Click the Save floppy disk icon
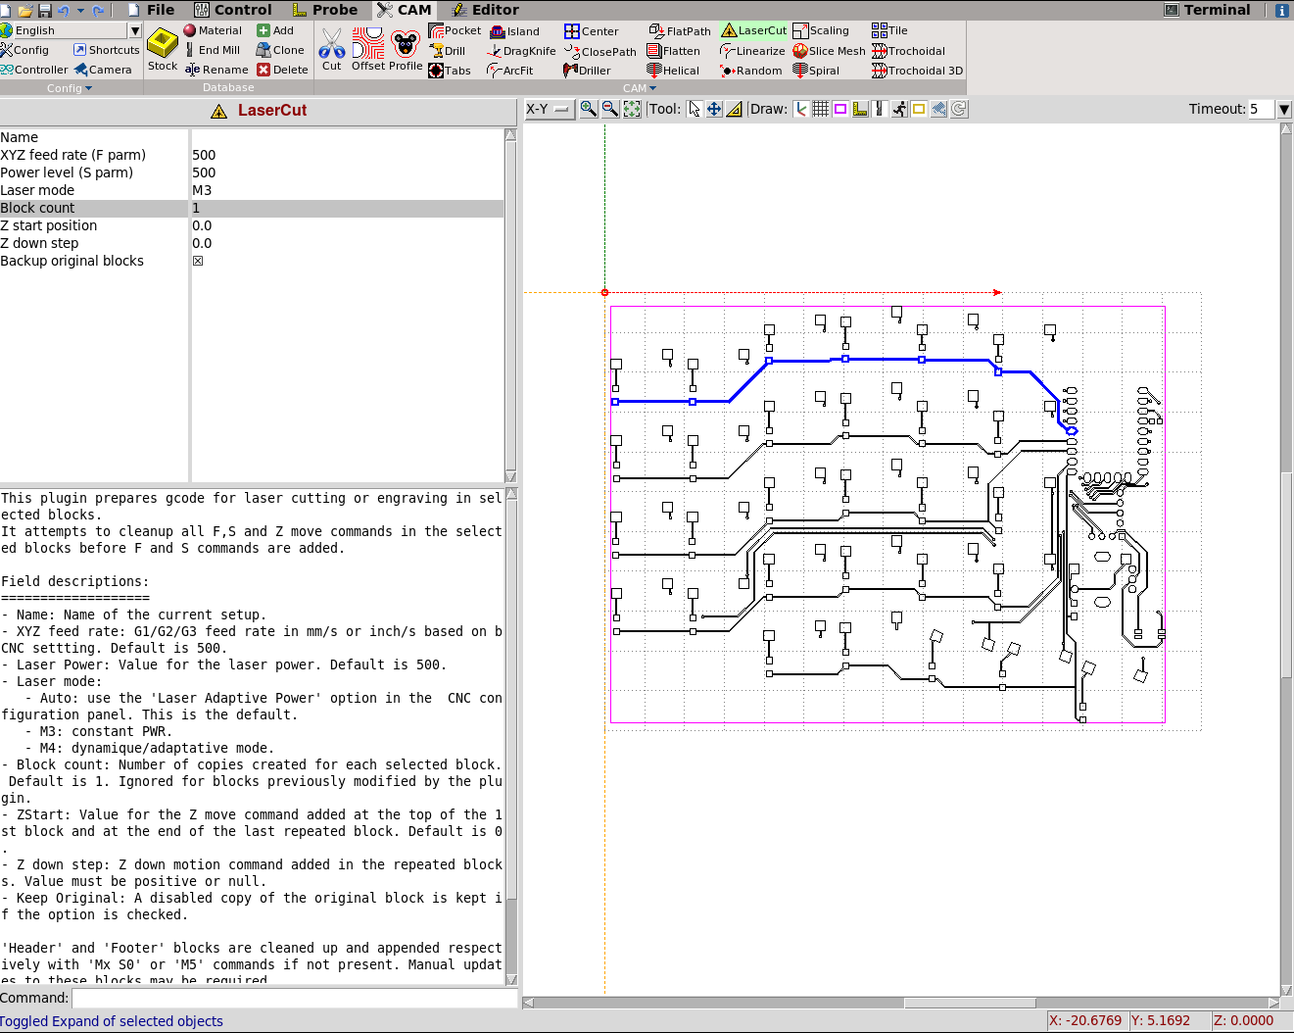 coord(44,10)
